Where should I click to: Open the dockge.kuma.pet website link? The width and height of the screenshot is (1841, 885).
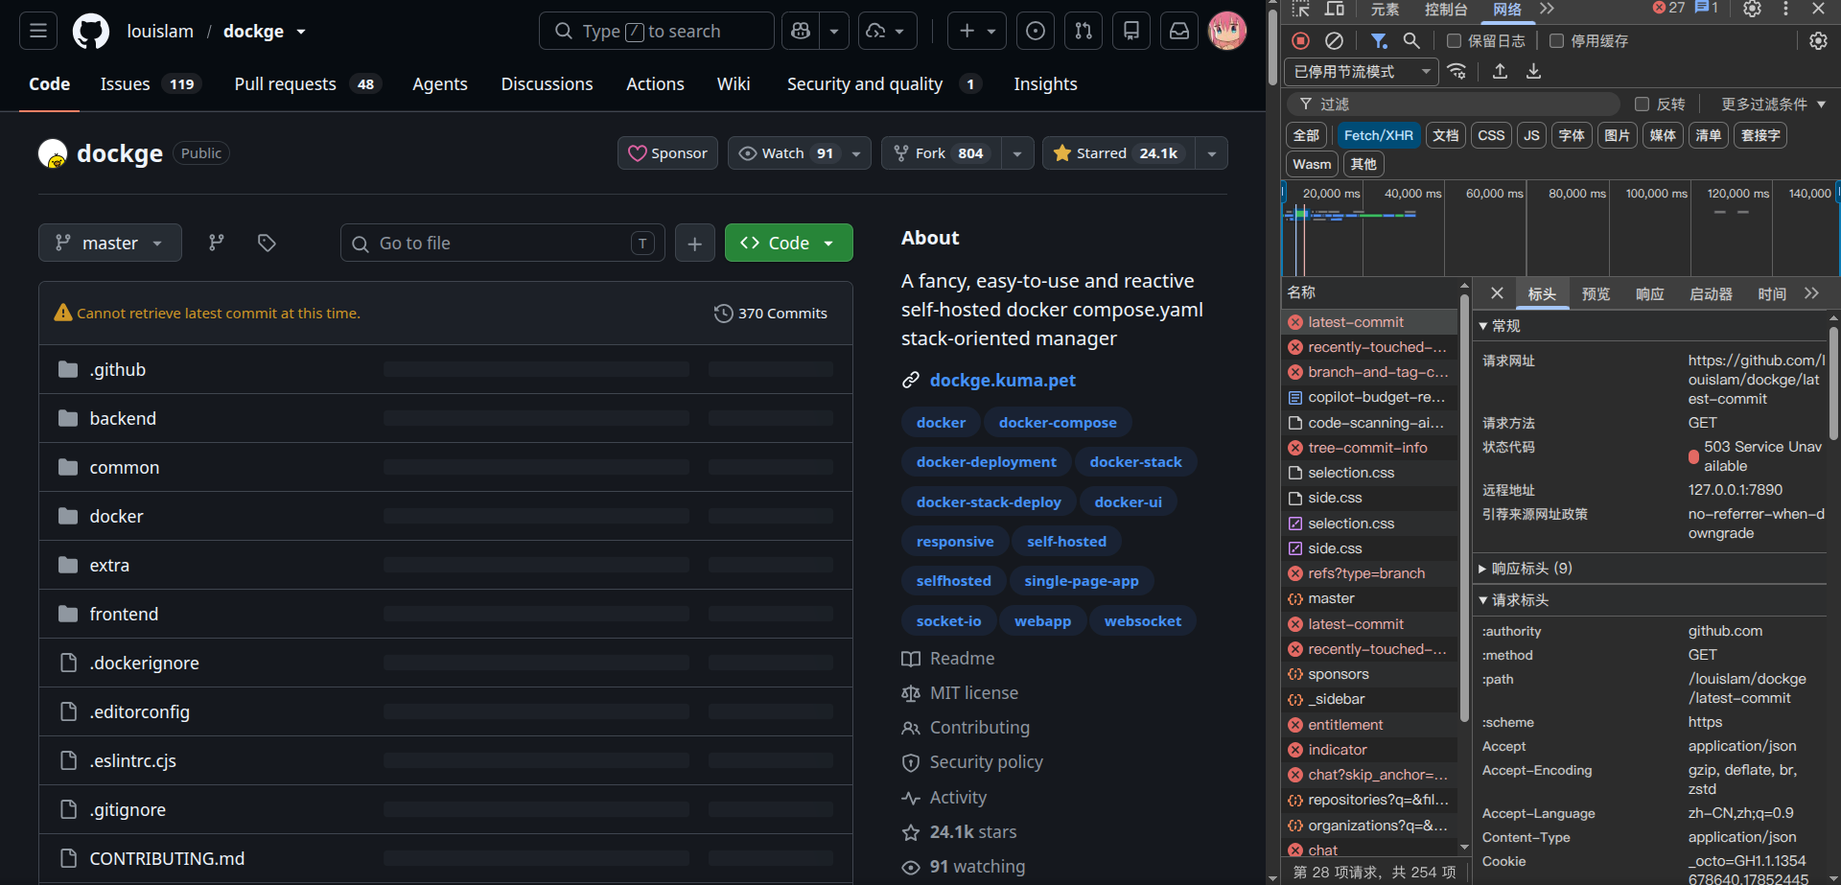[1003, 381]
